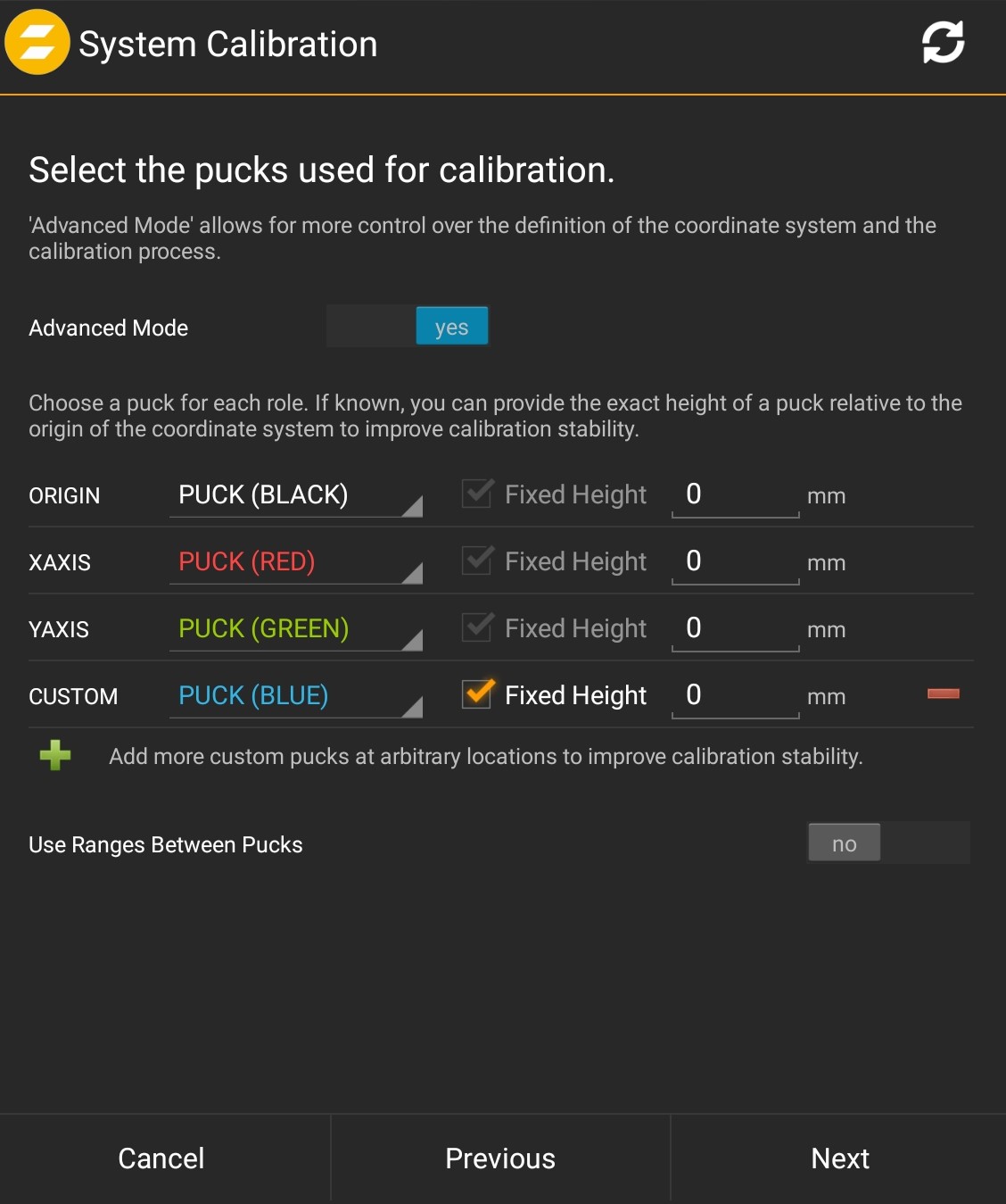Click the yellow app logo icon
Screen dimensions: 1006x1204
pyautogui.click(x=37, y=43)
